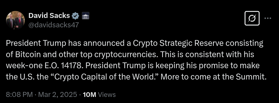
Task: Click the David Sacks display name
Action: [49, 16]
